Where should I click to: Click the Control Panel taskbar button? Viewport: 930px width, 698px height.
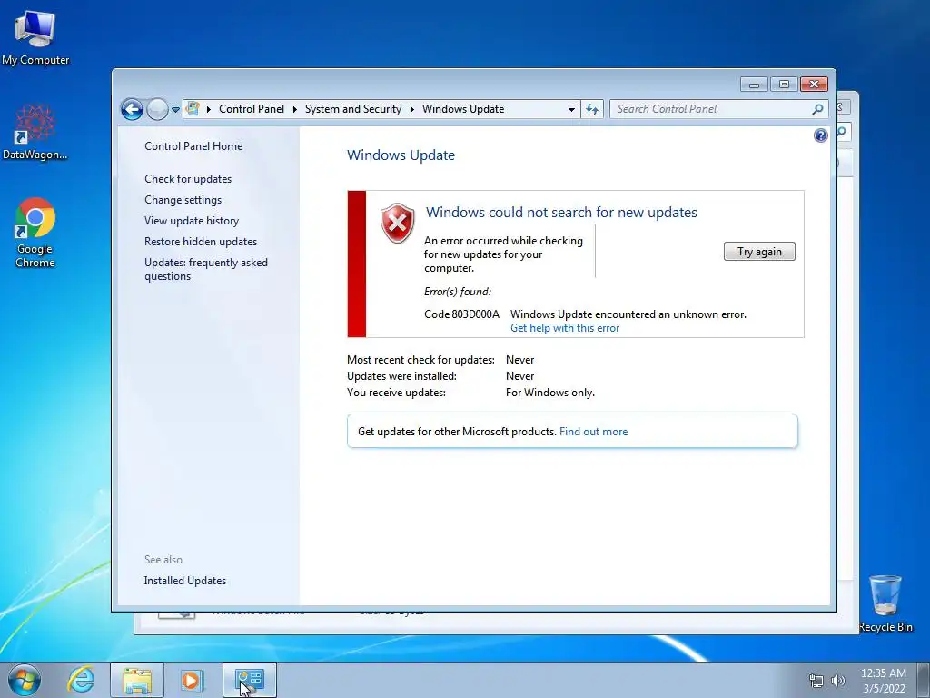[x=249, y=680]
